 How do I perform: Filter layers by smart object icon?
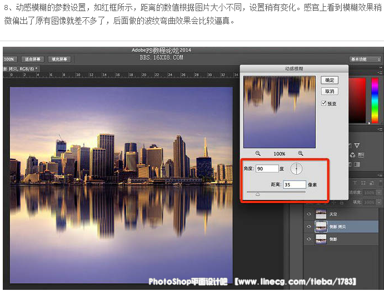pos(371,183)
